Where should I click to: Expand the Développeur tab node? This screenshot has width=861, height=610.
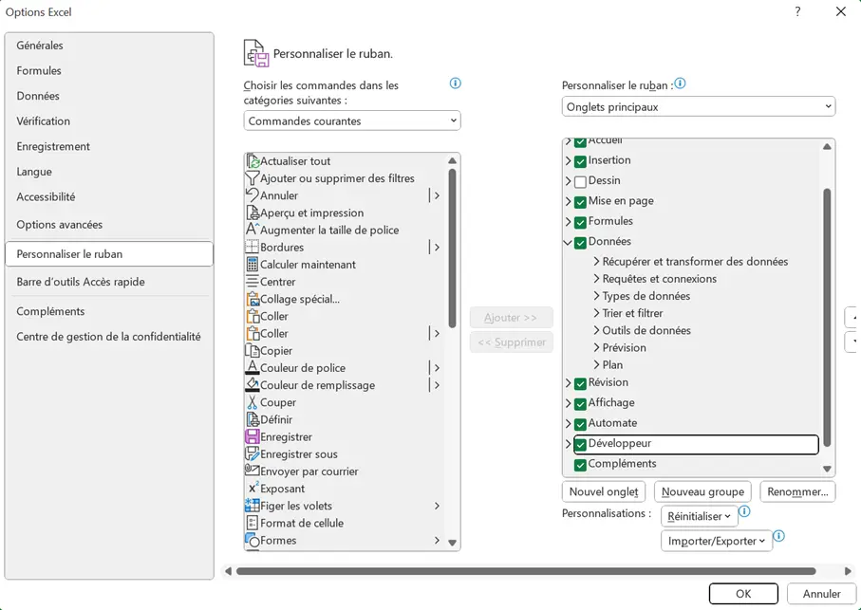coord(569,444)
